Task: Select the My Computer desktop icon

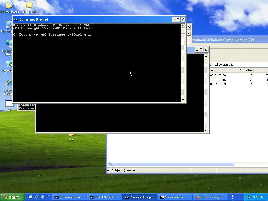Action: 7,27
